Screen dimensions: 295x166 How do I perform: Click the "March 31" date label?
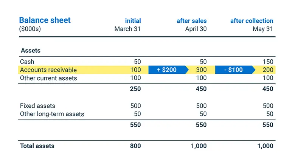(127, 29)
